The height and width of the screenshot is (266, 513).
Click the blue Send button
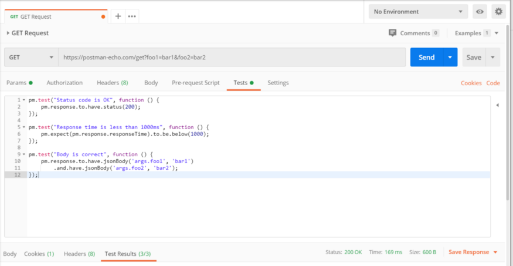pyautogui.click(x=426, y=58)
